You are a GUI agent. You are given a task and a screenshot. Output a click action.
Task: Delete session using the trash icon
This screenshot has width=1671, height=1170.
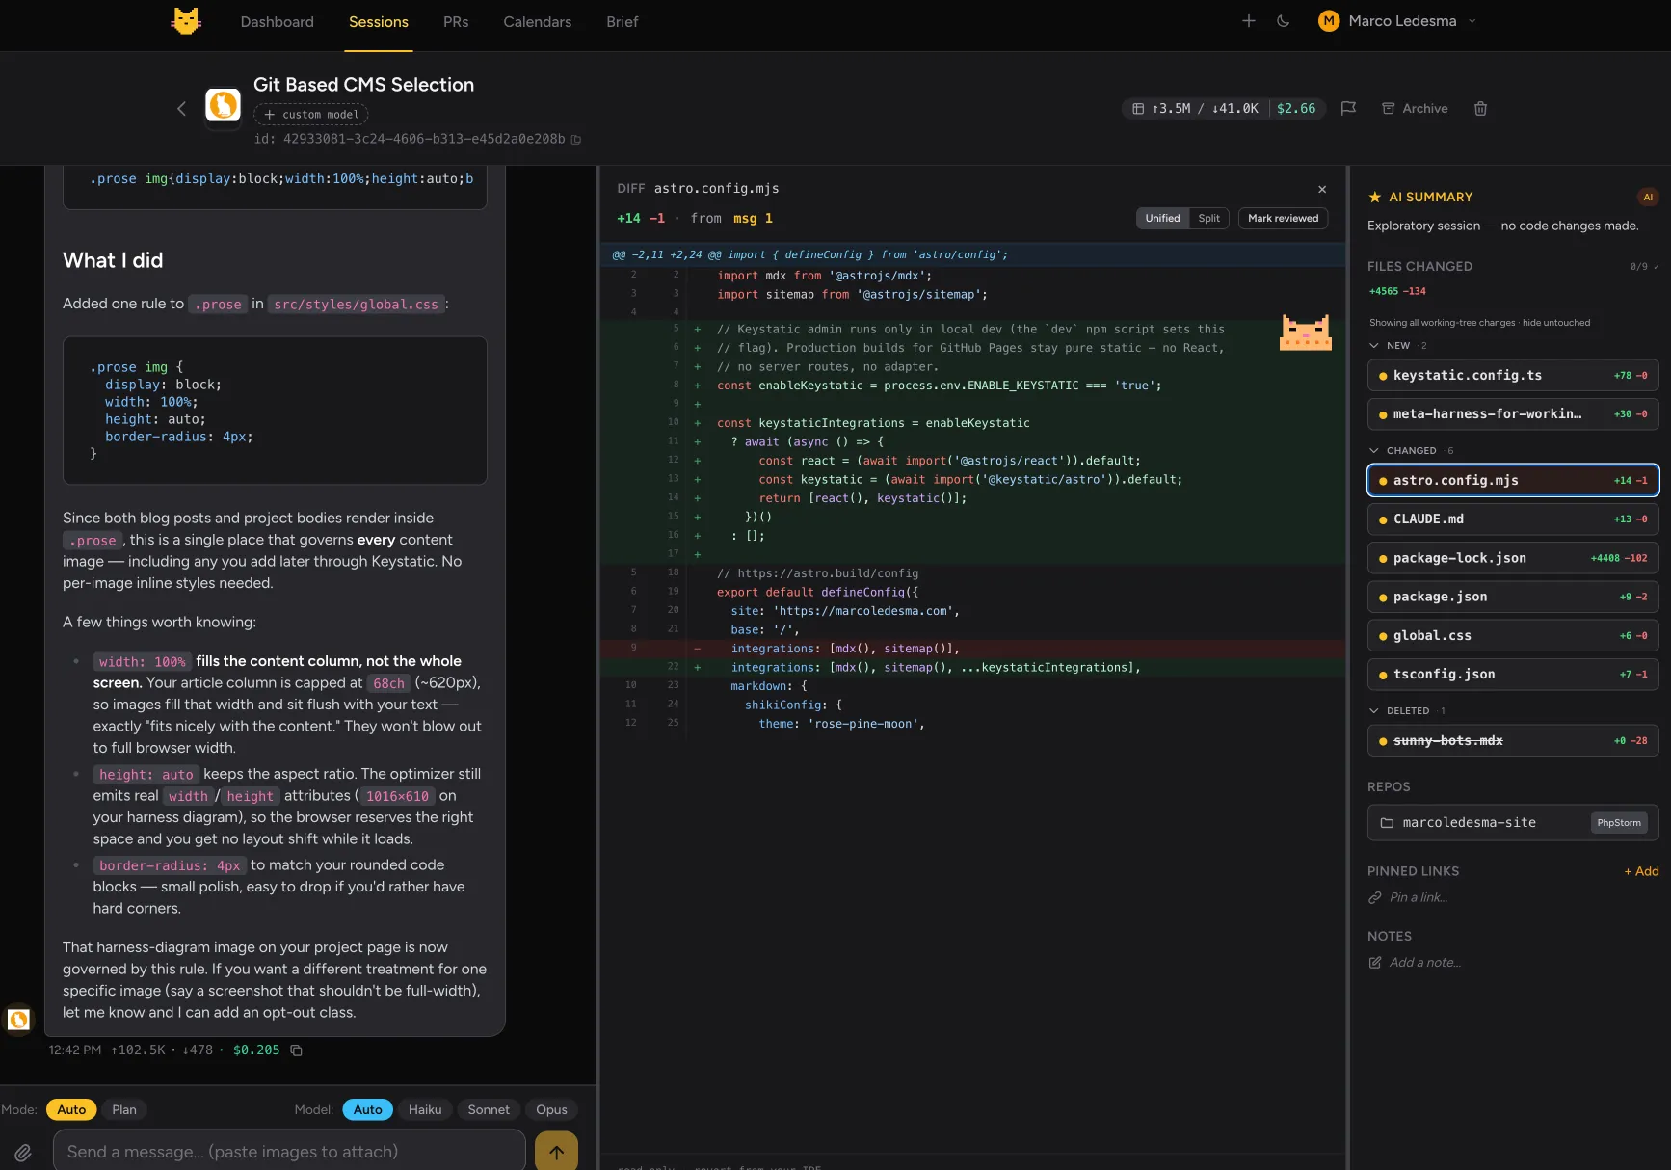(x=1480, y=109)
